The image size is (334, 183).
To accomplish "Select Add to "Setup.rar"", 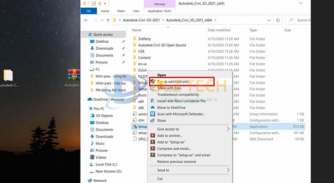I will pos(171,142).
